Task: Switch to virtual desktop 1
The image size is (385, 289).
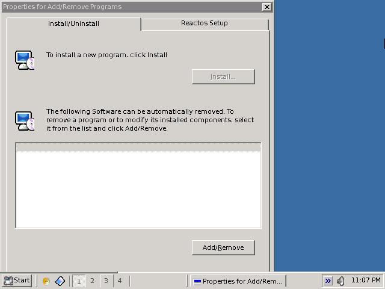Action: click(x=79, y=281)
